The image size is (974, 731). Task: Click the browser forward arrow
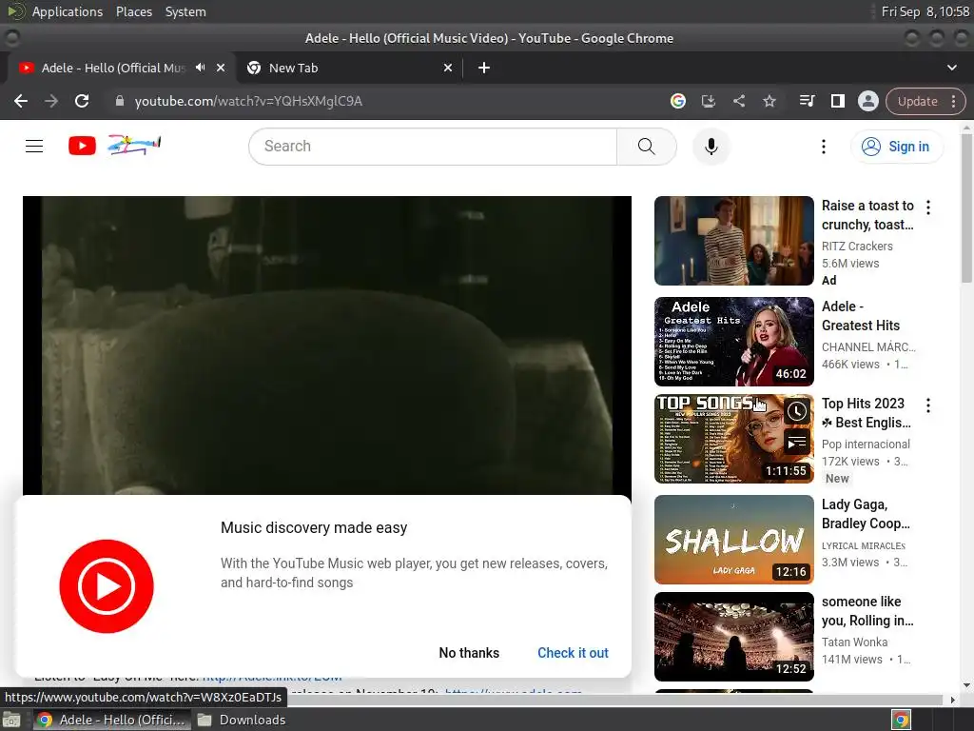51,101
